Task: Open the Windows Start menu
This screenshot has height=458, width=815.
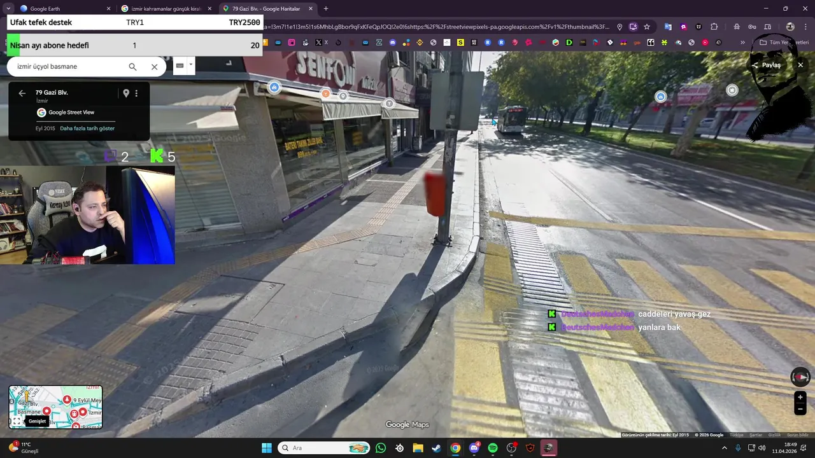Action: [x=267, y=448]
